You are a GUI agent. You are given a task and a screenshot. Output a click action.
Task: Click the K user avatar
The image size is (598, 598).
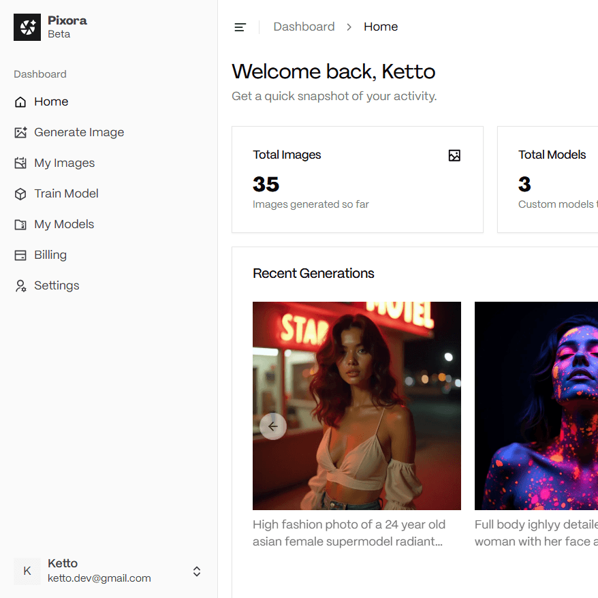click(27, 571)
